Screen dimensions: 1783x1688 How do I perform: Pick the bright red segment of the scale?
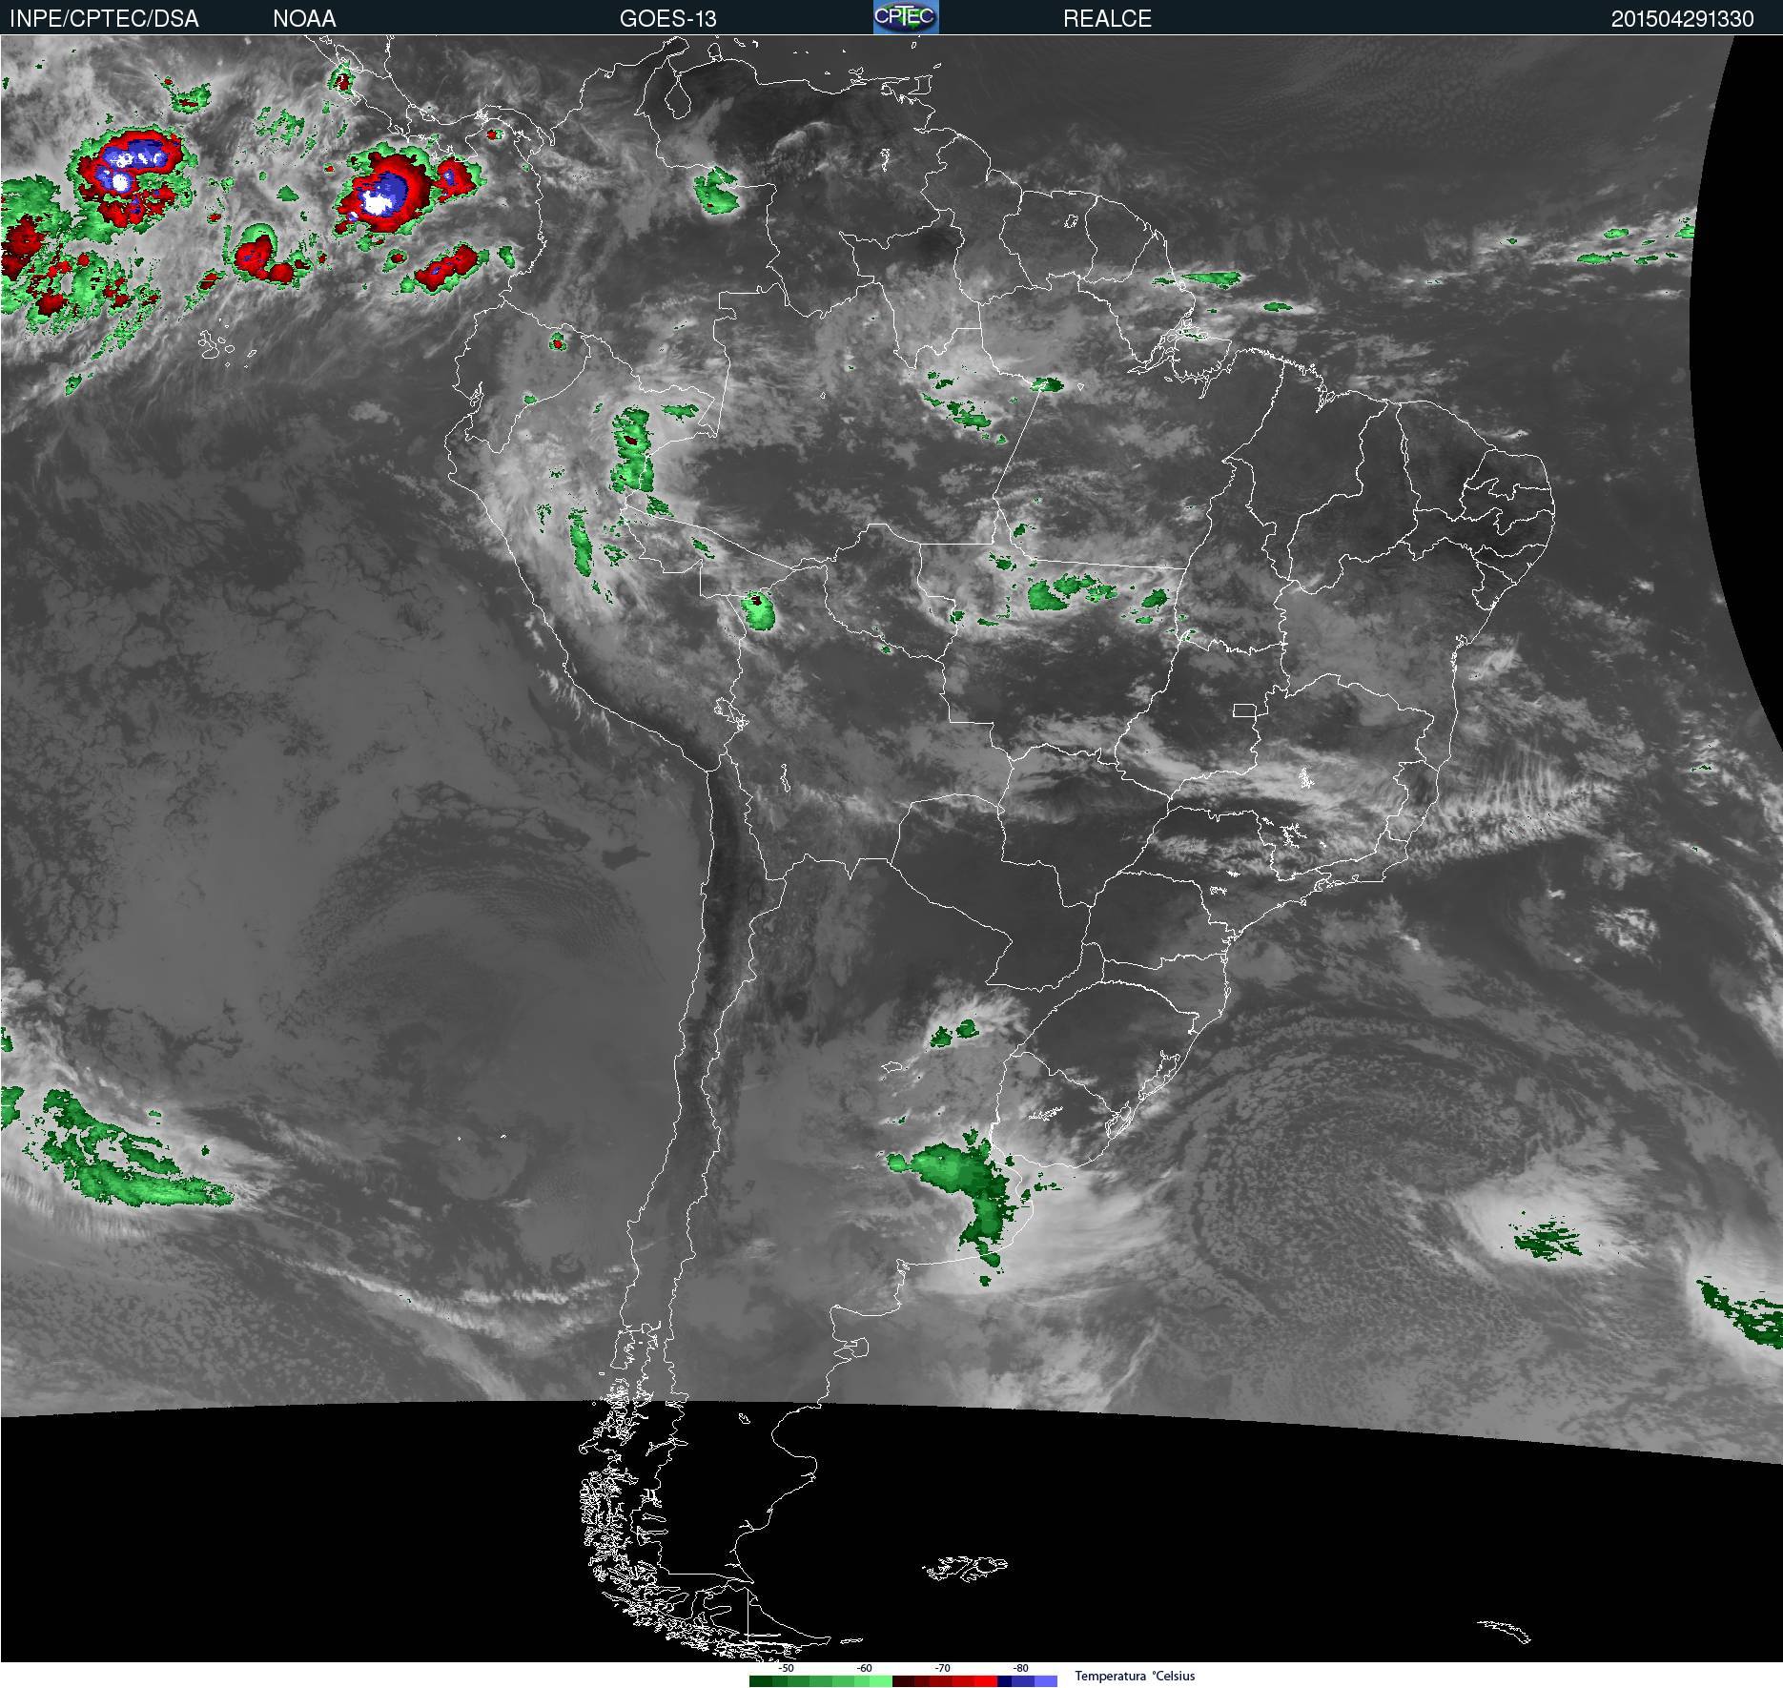click(986, 1681)
